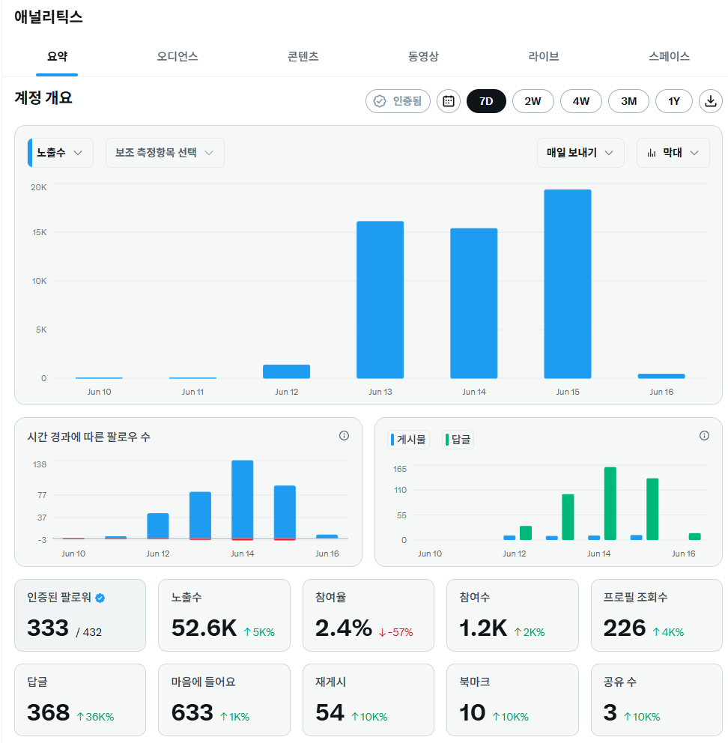728x743 pixels.
Task: Toggle 게시물 series in legend
Action: coord(408,439)
